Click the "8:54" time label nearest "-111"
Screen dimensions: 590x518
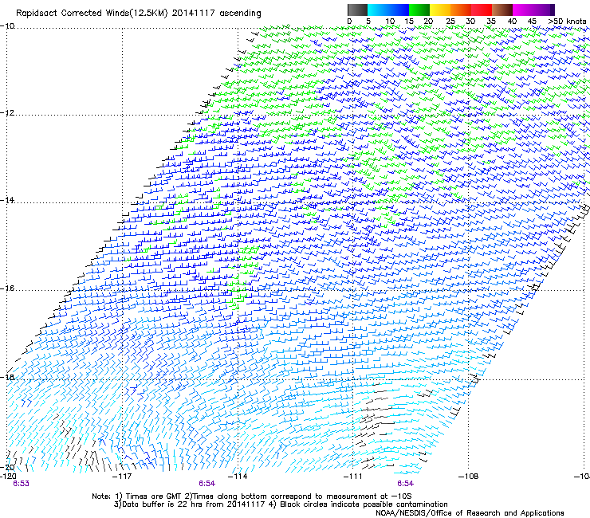pos(405,484)
